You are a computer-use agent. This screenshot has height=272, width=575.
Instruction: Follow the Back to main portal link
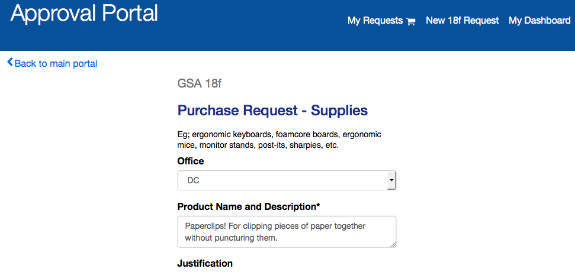pos(56,63)
